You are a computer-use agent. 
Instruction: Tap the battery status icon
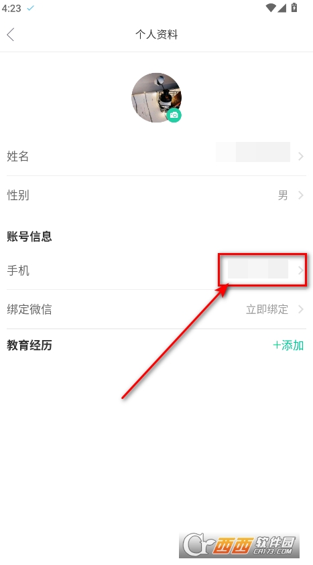[x=294, y=7]
